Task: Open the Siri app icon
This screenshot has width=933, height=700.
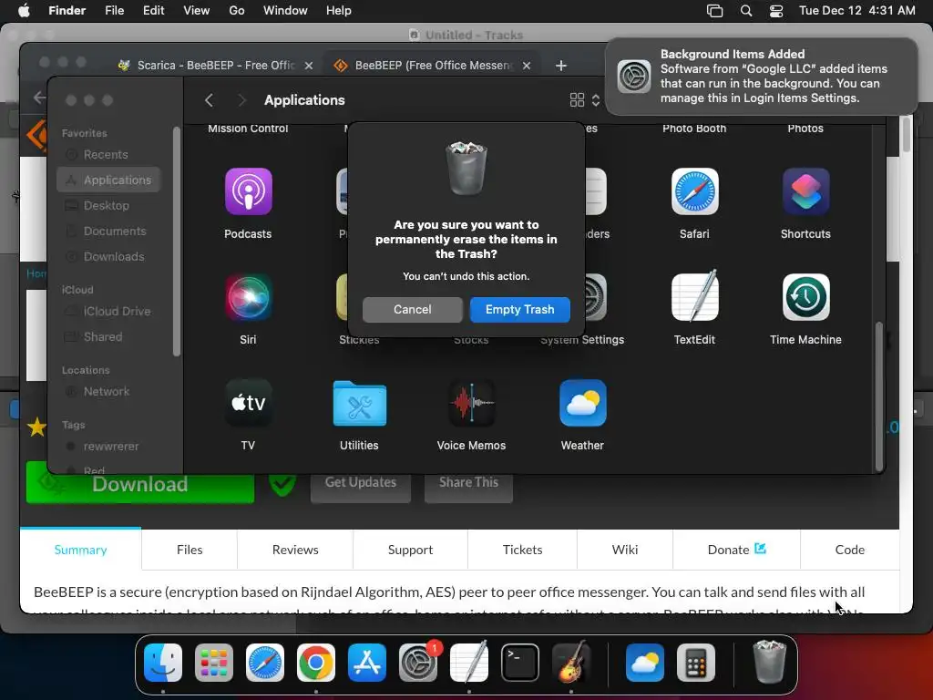Action: click(x=248, y=297)
